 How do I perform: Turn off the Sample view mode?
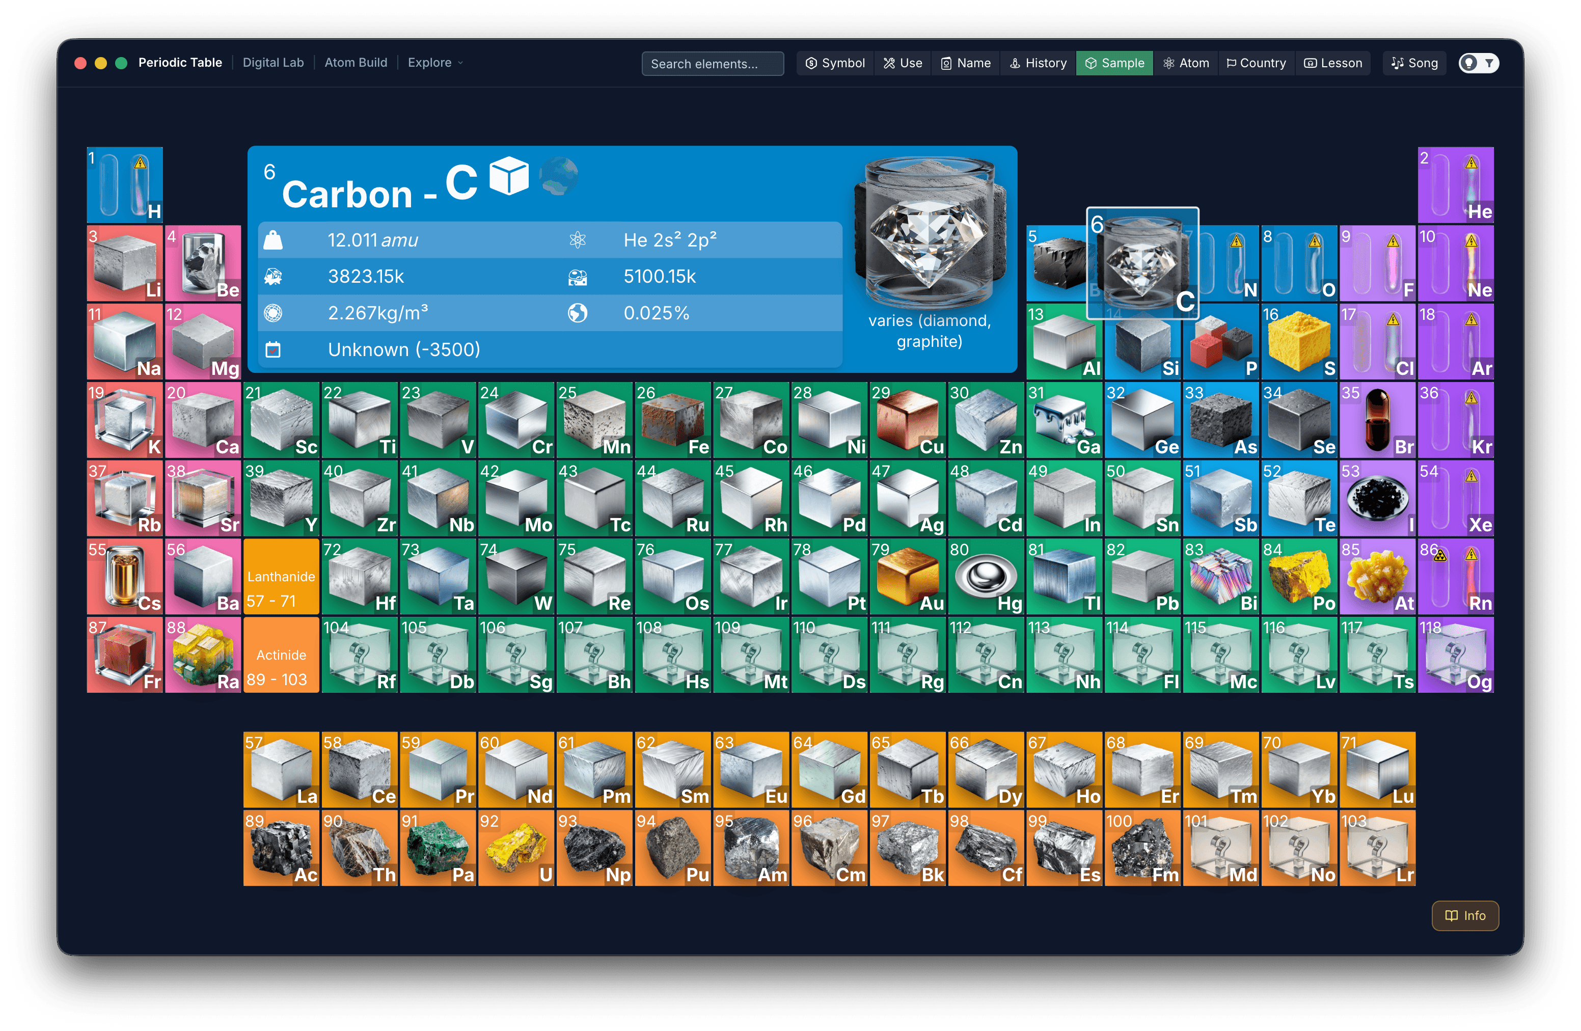pos(1114,63)
